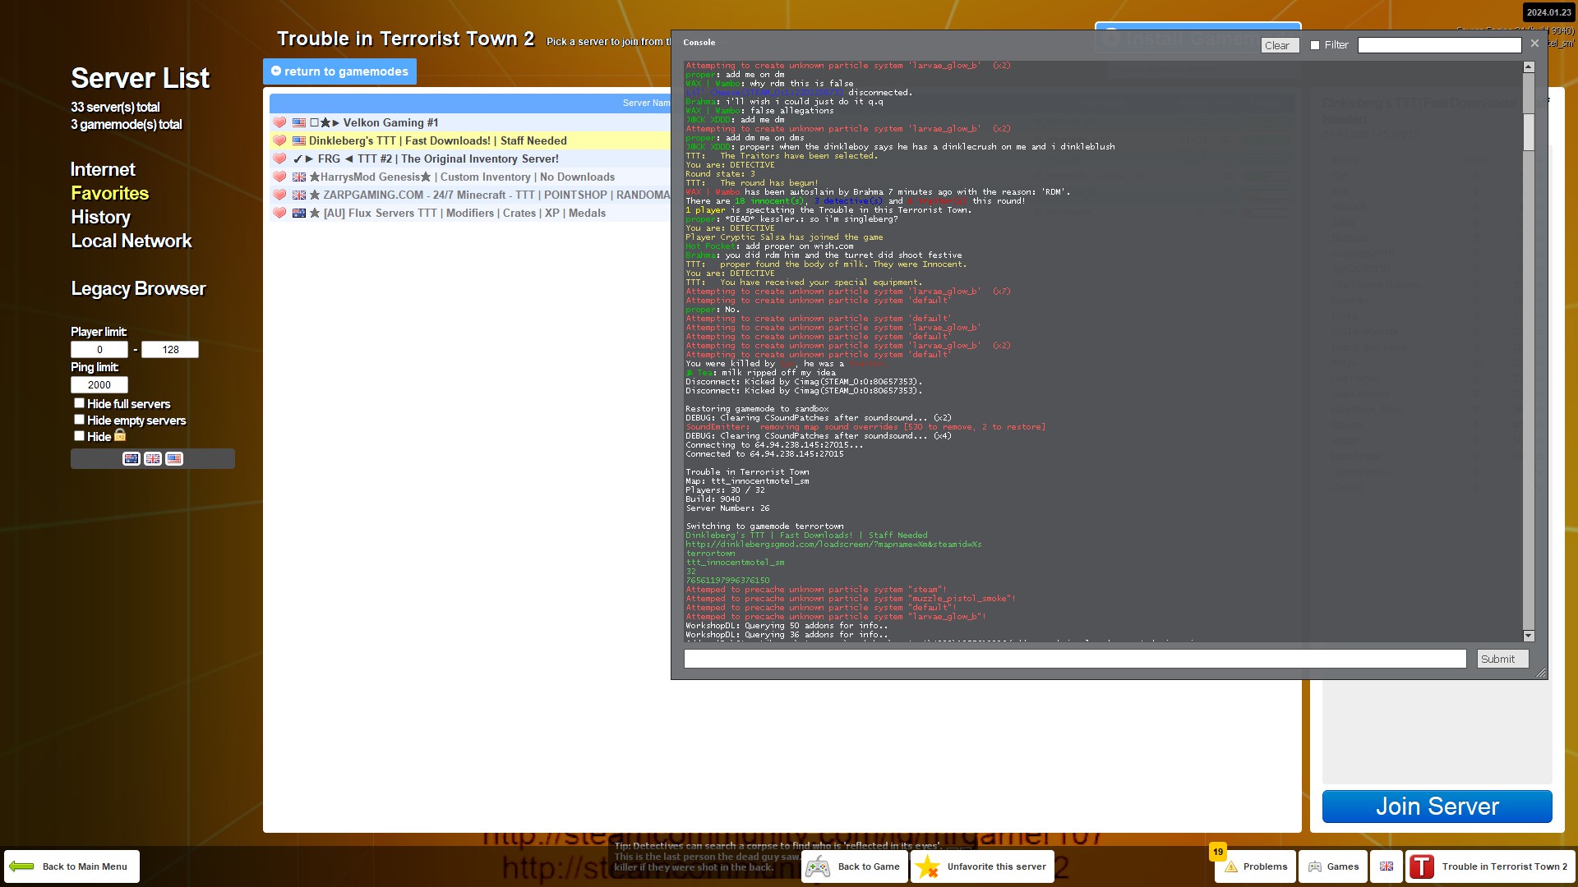Screen dimensions: 1578x887
Task: Click the UK flag on the HarrysMod Genesis row
Action: [299, 177]
